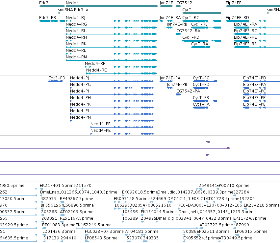Select the Jon74E gene feature
The image size is (280, 243).
tap(166, 6)
